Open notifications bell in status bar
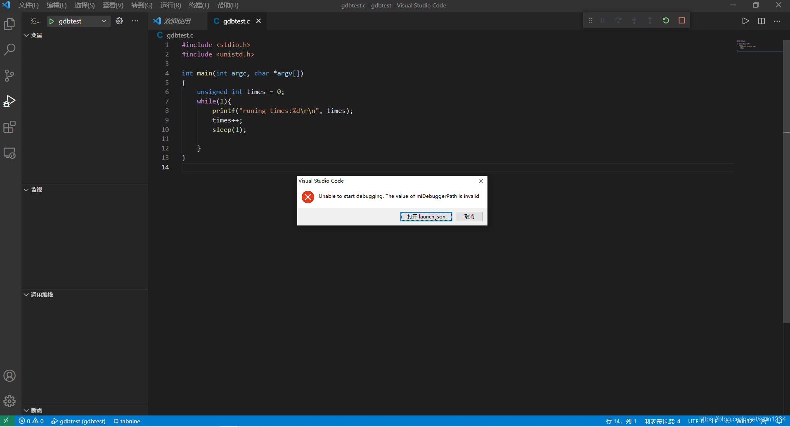This screenshot has height=427, width=790. pyautogui.click(x=779, y=421)
